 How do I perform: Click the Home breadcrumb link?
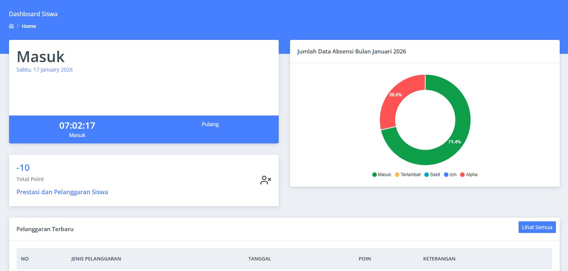tap(29, 26)
